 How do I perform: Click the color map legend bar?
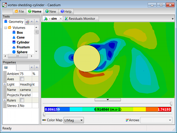click(x=108, y=109)
